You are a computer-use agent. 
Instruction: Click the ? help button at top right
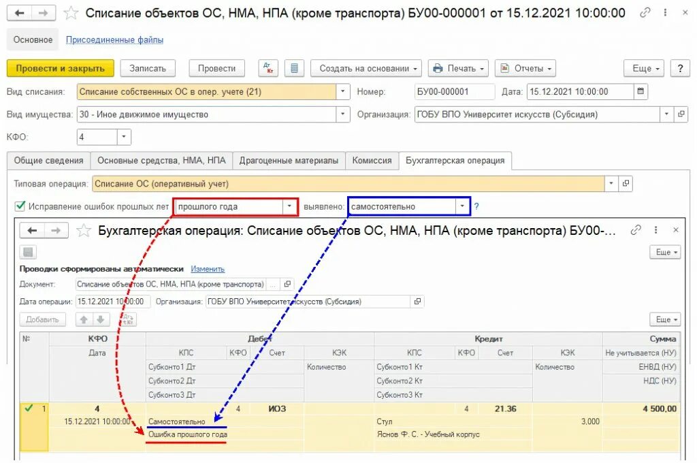point(680,69)
